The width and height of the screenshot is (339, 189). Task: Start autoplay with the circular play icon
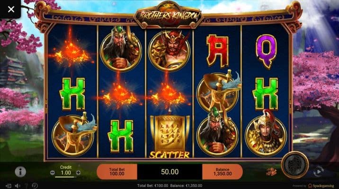pos(318,172)
